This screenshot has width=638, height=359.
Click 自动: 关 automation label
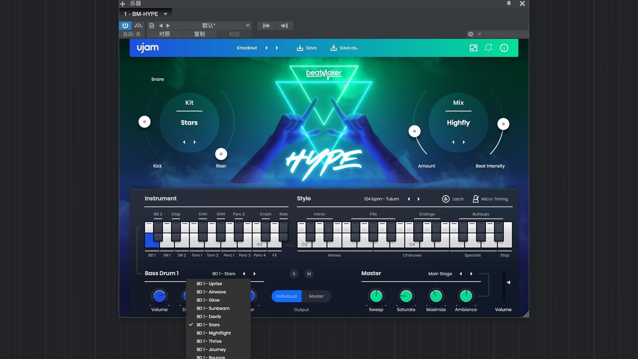(x=132, y=34)
